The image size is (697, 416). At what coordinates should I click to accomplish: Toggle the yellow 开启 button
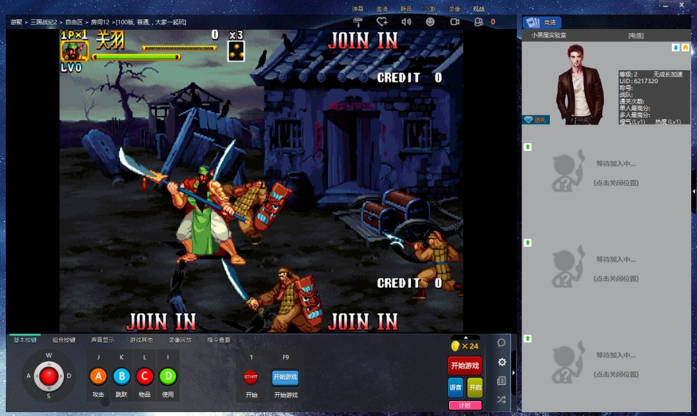pyautogui.click(x=475, y=387)
